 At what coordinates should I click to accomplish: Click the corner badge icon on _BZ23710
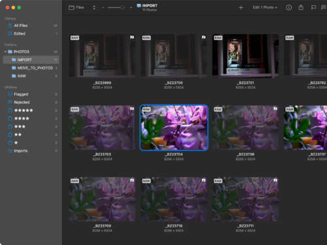(203, 180)
